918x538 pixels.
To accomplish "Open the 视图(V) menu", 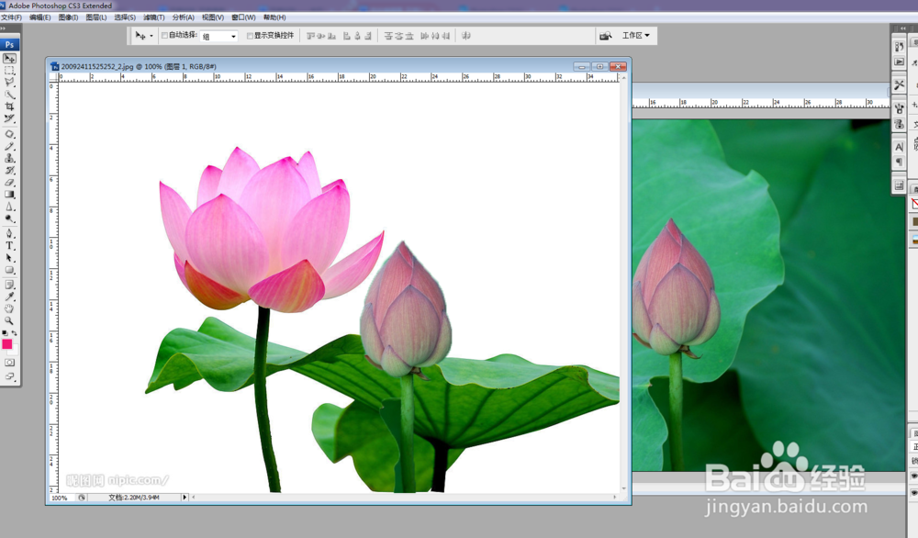I will (x=213, y=17).
